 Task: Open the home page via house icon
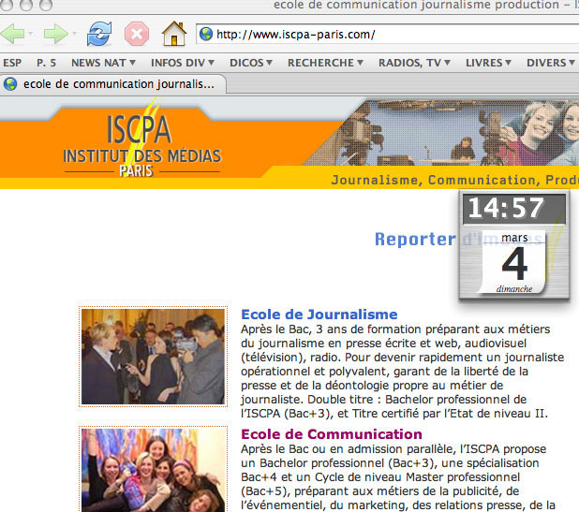[x=174, y=34]
